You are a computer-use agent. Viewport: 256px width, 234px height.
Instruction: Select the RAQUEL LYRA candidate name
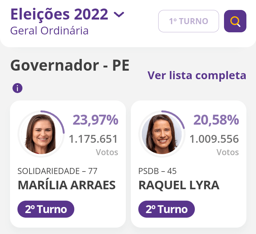click(178, 185)
